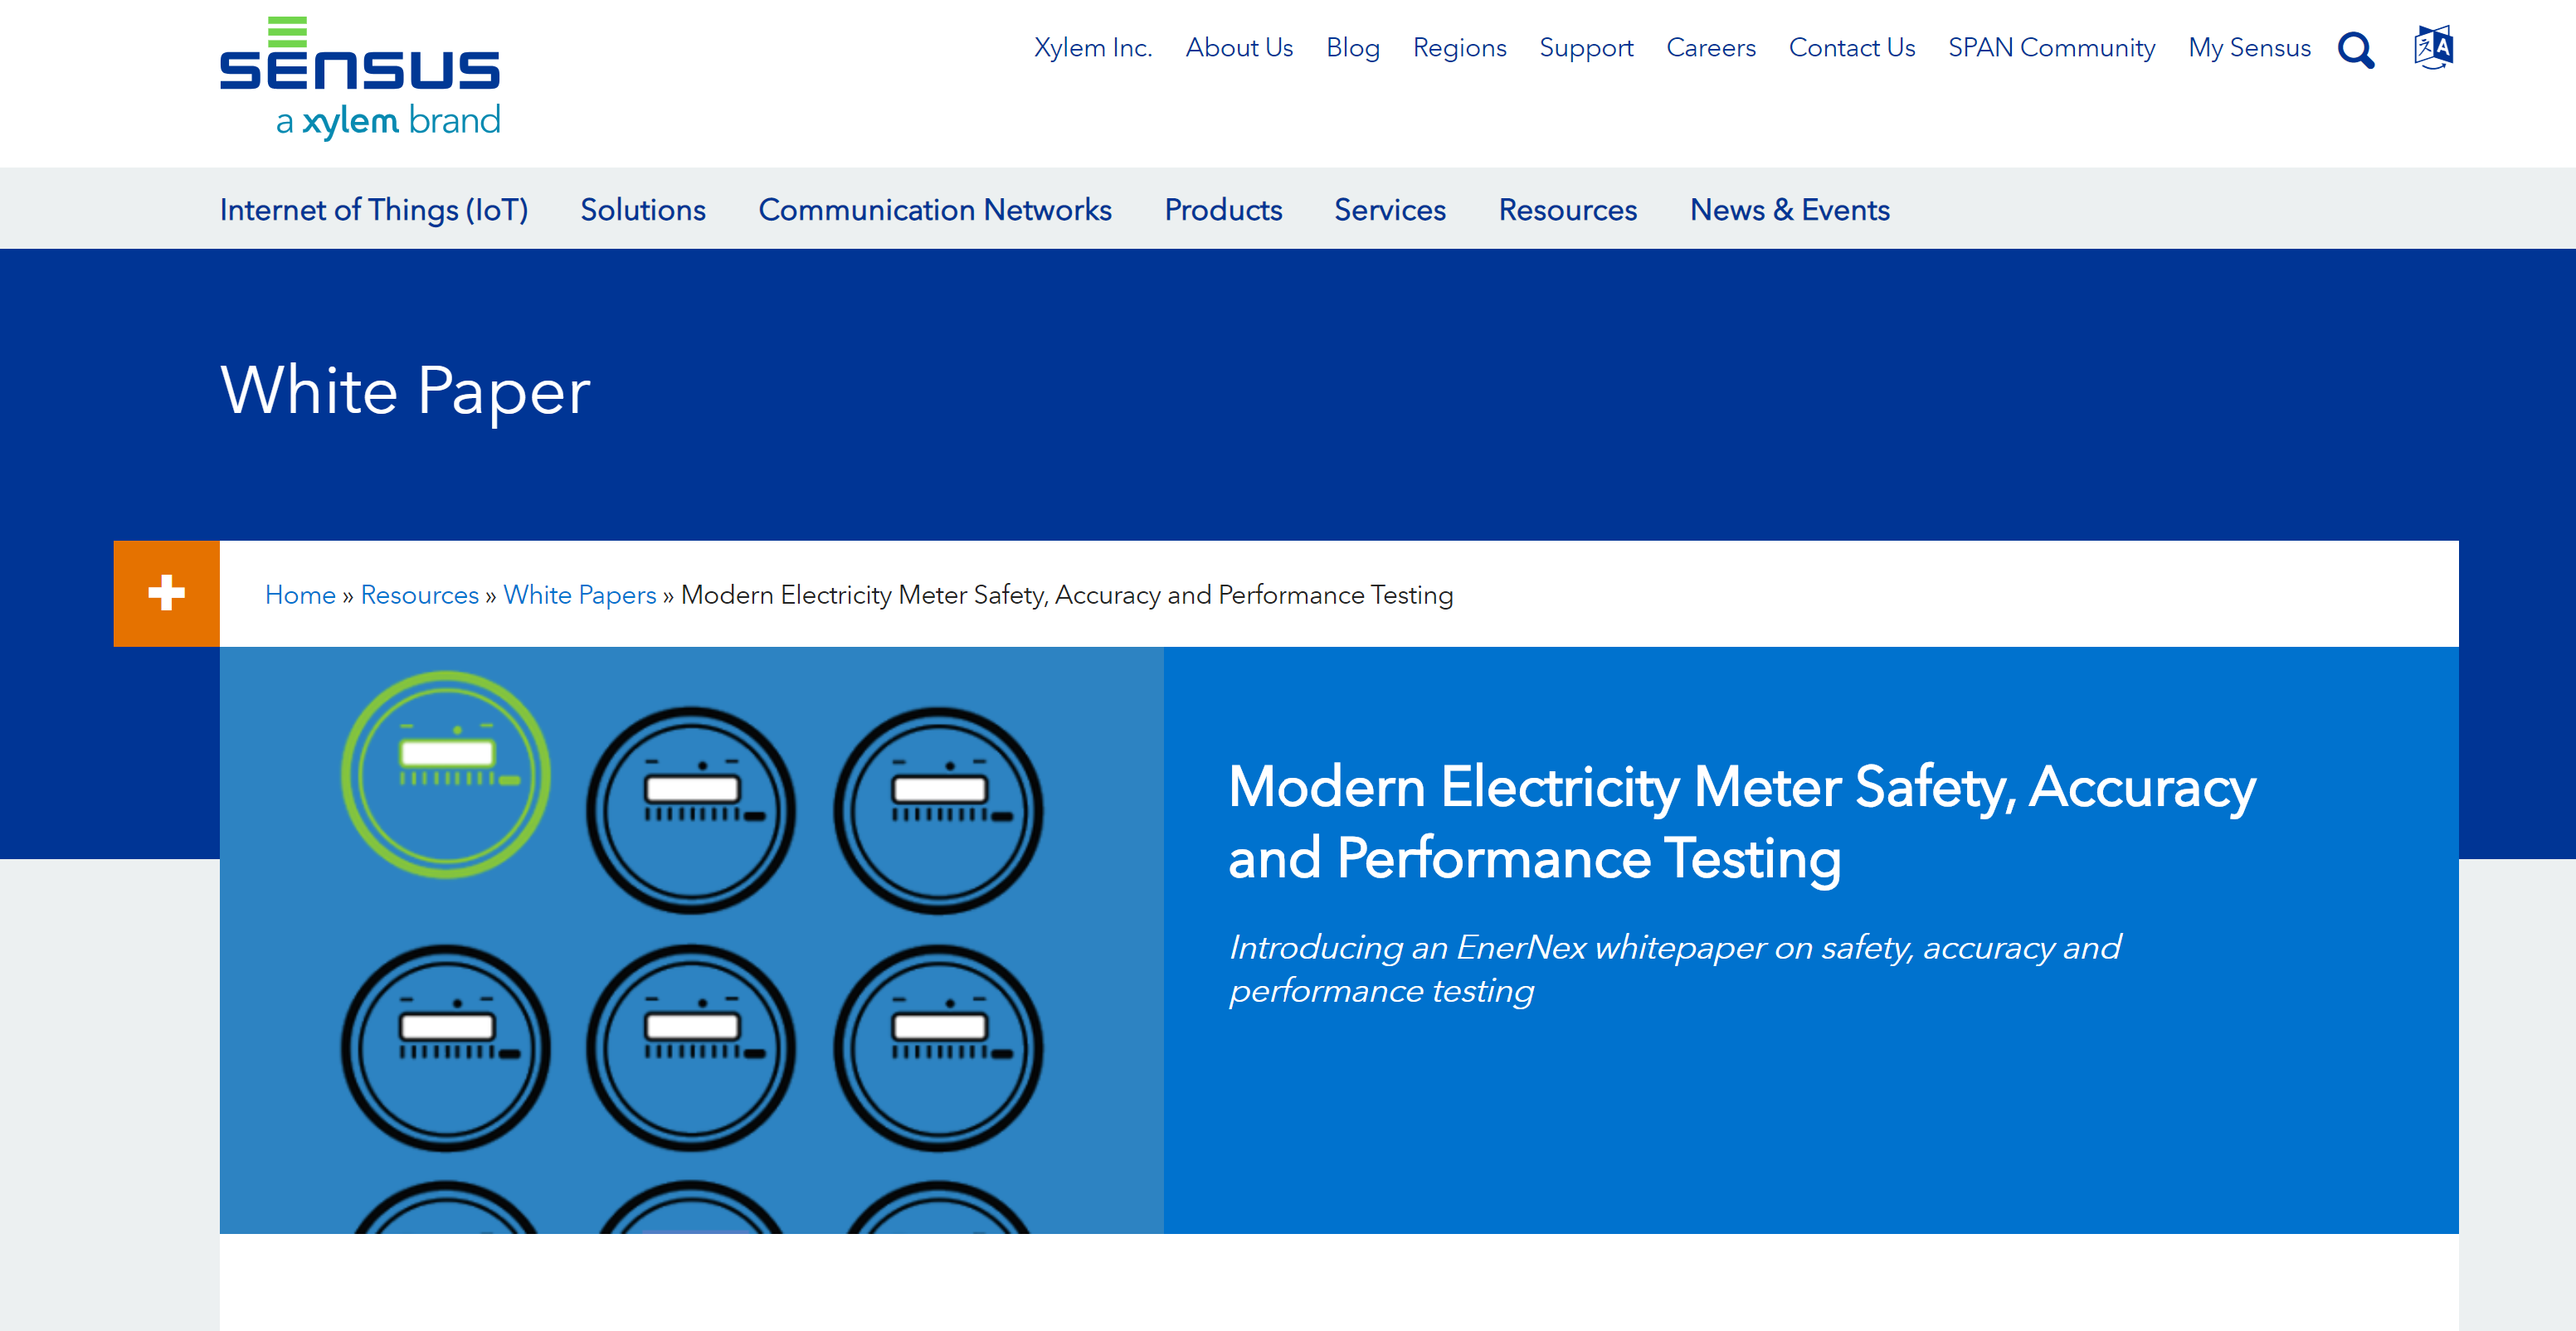Open Xylem Inc. link
This screenshot has height=1331, width=2576.
(x=1093, y=47)
